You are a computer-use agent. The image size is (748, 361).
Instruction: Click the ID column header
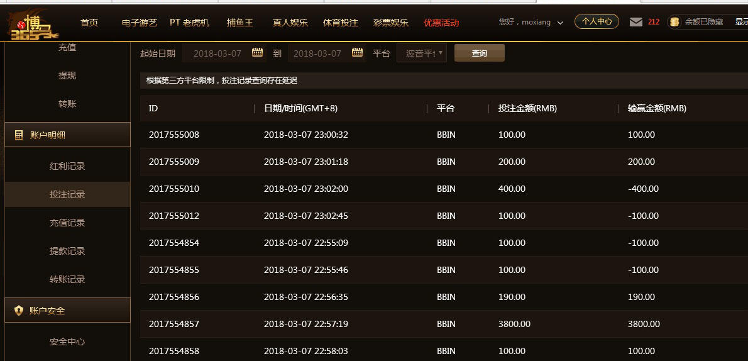coord(153,108)
